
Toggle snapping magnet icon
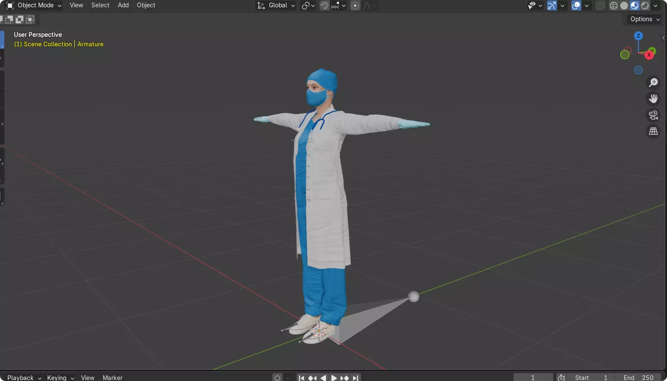click(324, 6)
